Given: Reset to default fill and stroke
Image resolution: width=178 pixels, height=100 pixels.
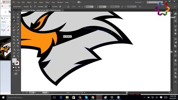Looking at the screenshot, I should (13, 64).
